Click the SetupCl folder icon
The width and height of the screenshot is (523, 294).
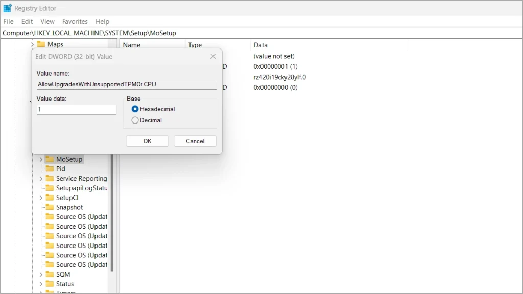[51, 198]
